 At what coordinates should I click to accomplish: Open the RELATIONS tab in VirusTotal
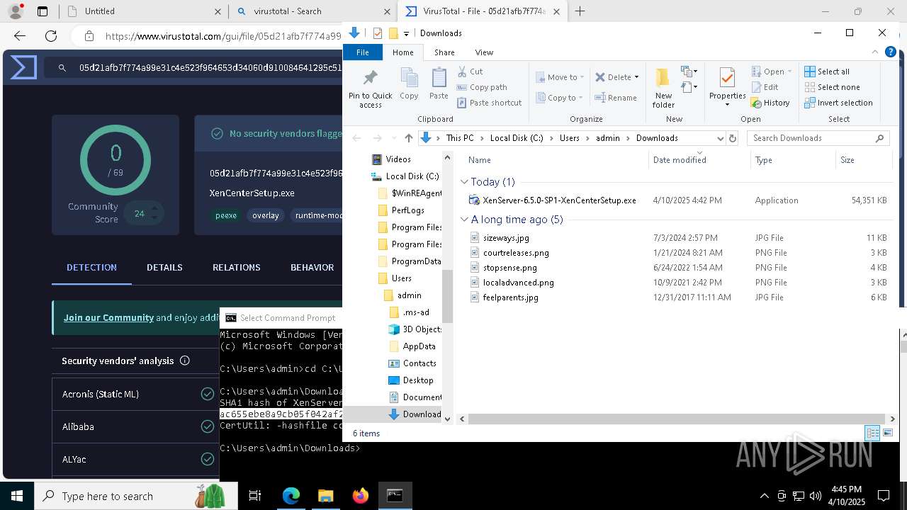[x=236, y=267]
